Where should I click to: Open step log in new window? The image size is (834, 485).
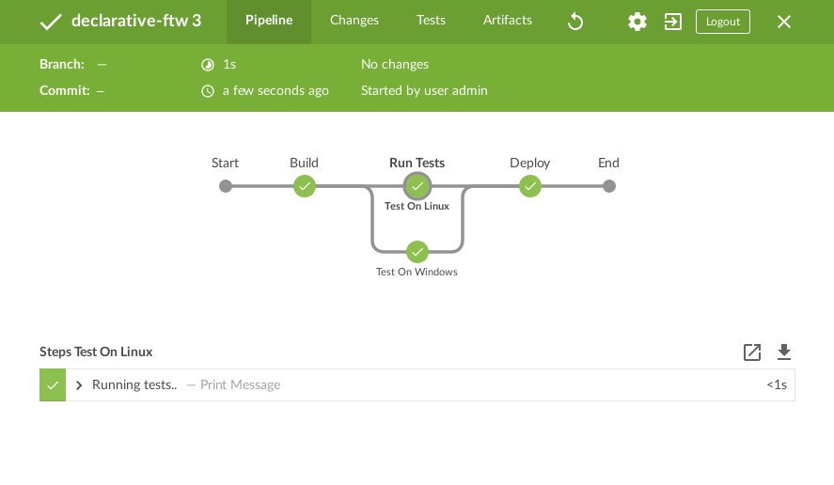pos(752,352)
